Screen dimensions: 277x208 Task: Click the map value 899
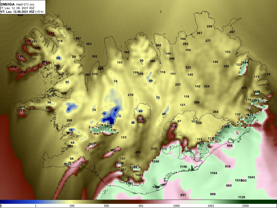[213, 194]
